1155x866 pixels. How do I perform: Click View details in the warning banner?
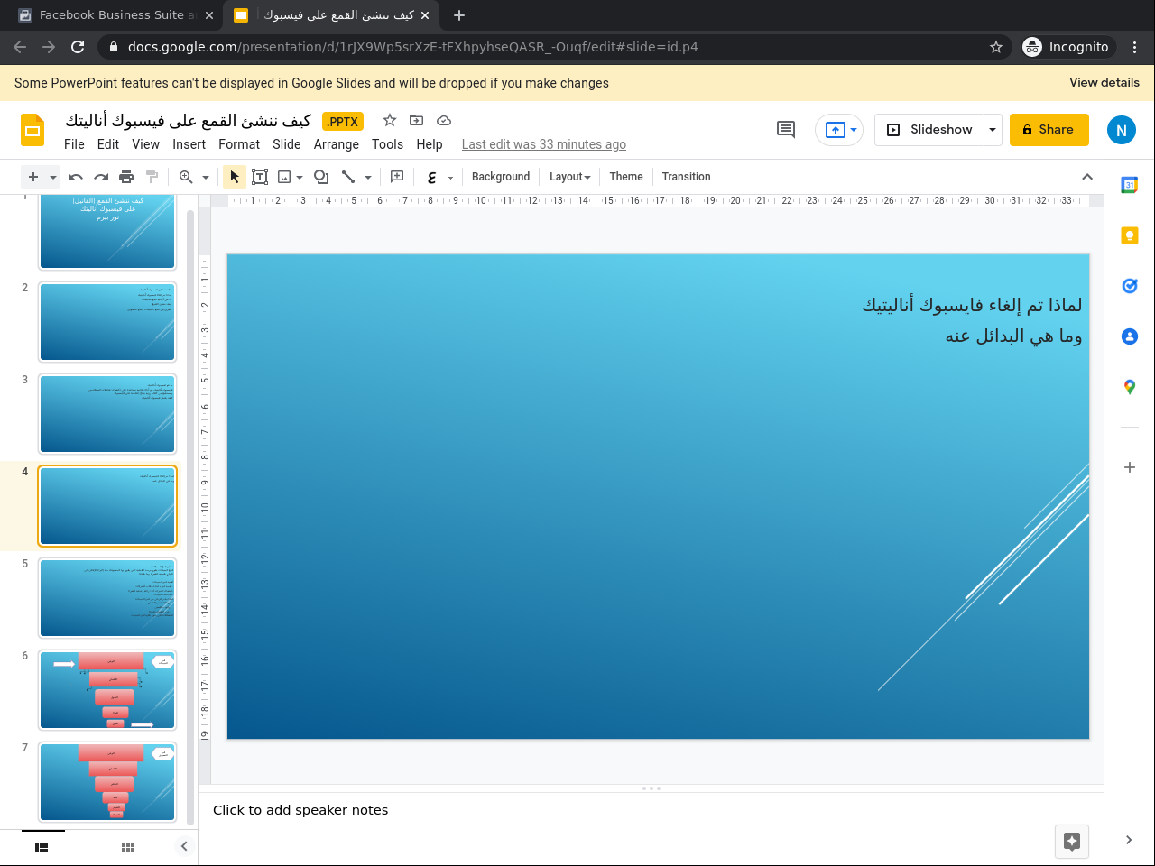point(1104,82)
